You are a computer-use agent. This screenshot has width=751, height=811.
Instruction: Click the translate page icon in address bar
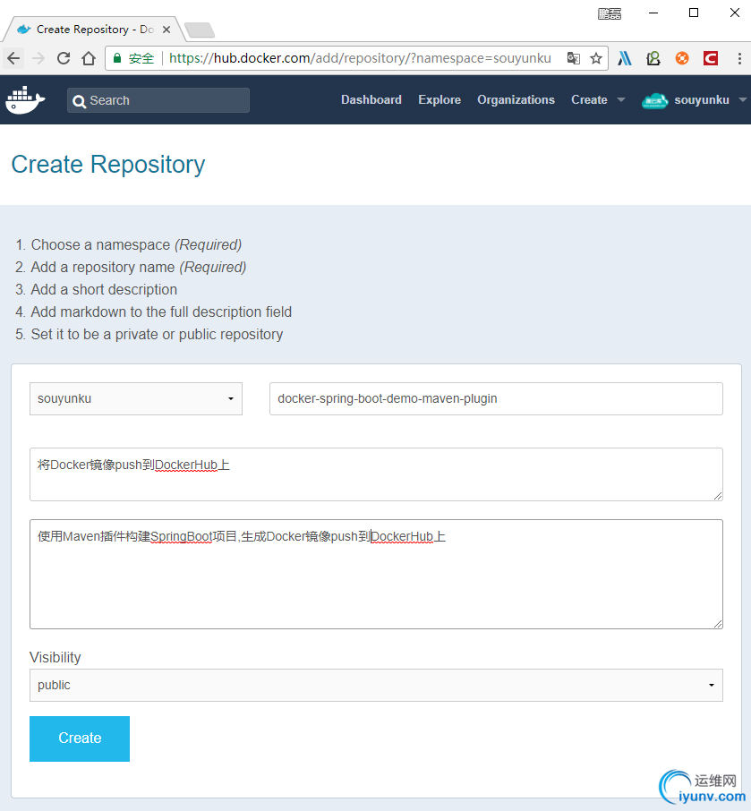tap(573, 58)
